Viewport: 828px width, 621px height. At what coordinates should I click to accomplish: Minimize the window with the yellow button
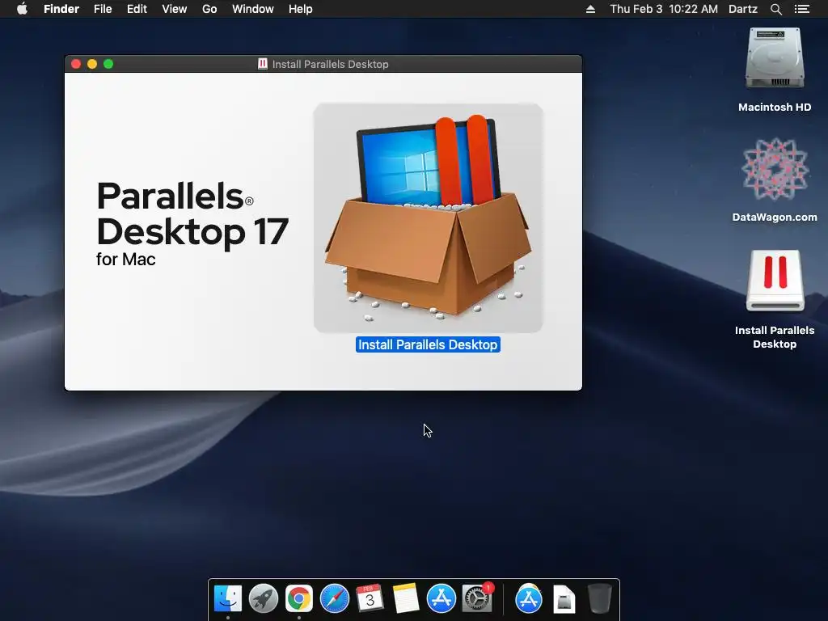tap(92, 64)
